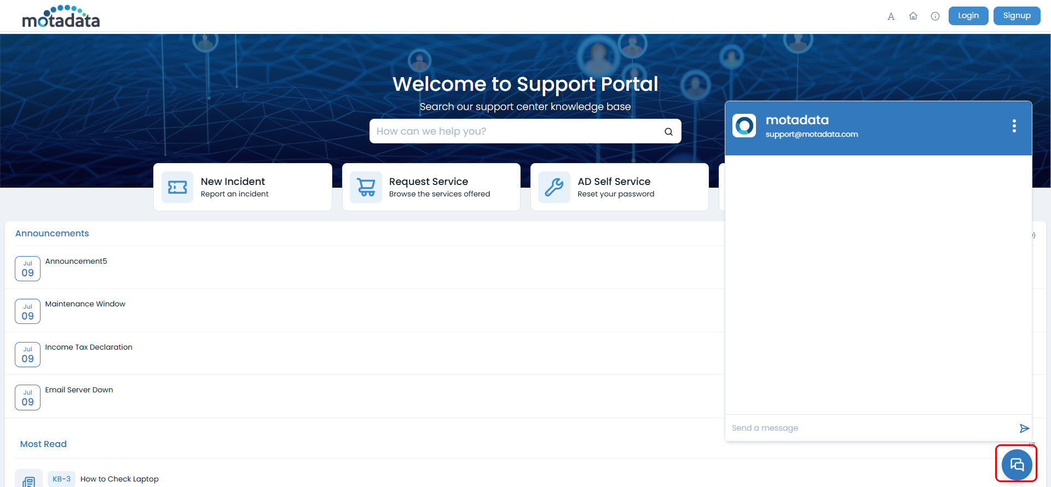Screen dimensions: 1051x487
Task: Open the Email Server Down announcement
Action: tap(79, 390)
